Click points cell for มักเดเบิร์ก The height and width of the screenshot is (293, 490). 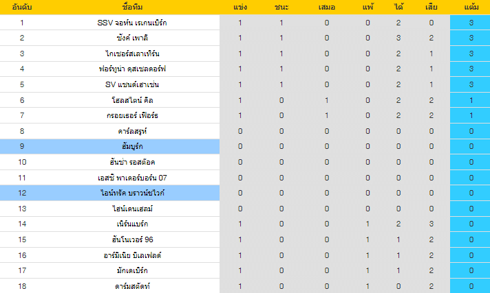[x=471, y=270]
